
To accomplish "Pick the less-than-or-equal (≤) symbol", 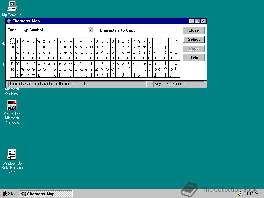I will pyautogui.click(x=28, y=64).
